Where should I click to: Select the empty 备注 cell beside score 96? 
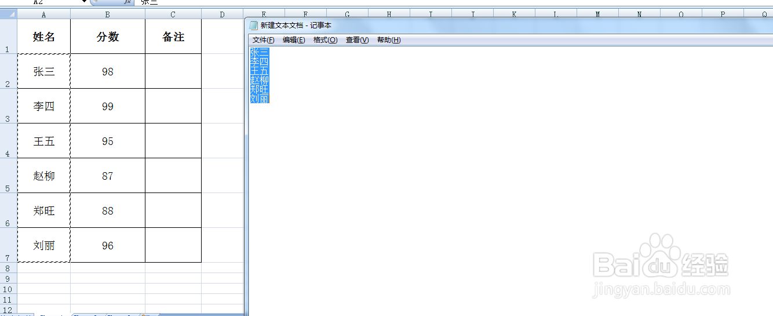[173, 245]
